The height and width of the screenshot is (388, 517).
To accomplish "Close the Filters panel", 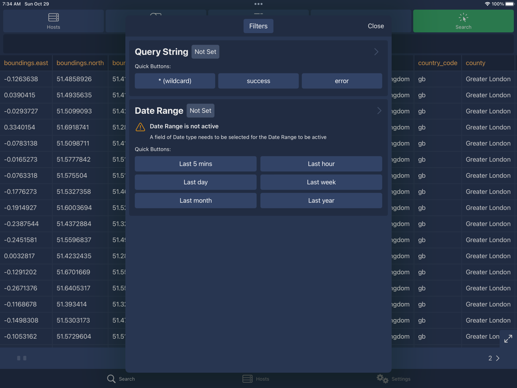I will click(x=376, y=26).
